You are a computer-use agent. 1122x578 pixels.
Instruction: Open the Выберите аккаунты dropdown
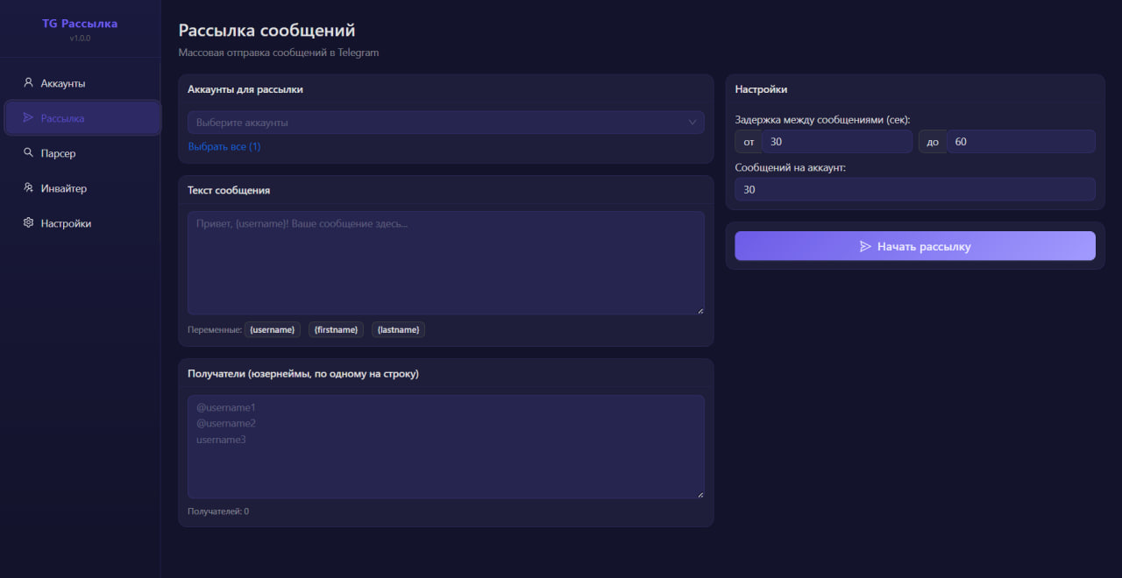tap(438, 123)
